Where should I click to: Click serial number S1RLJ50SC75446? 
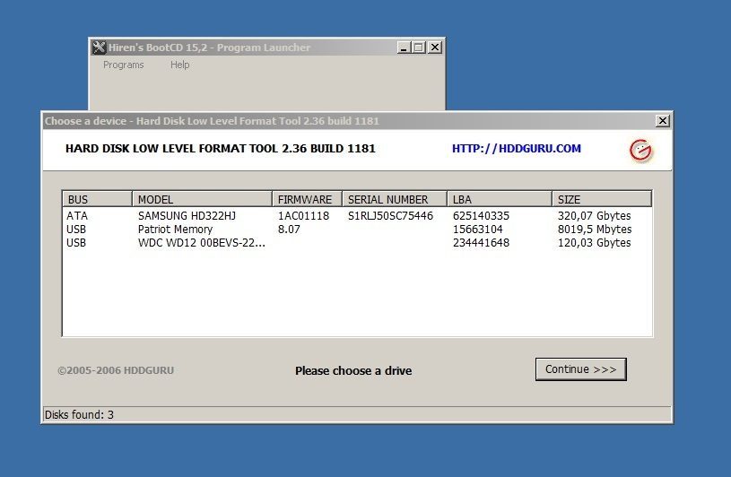pos(390,216)
